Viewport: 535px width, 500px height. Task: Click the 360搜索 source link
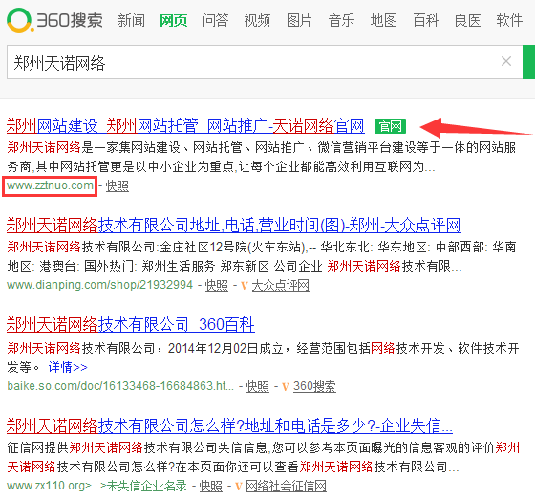pyautogui.click(x=314, y=386)
